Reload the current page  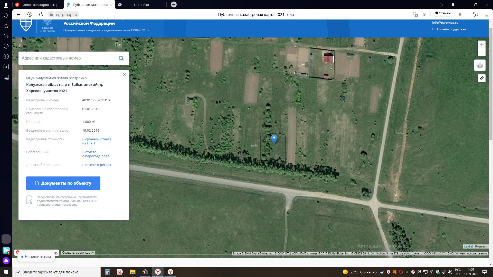(x=41, y=15)
